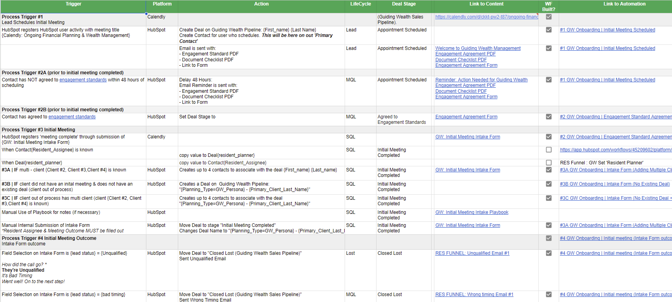
Task: Toggle WF Built checkbox for #3C row
Action: coord(548,198)
